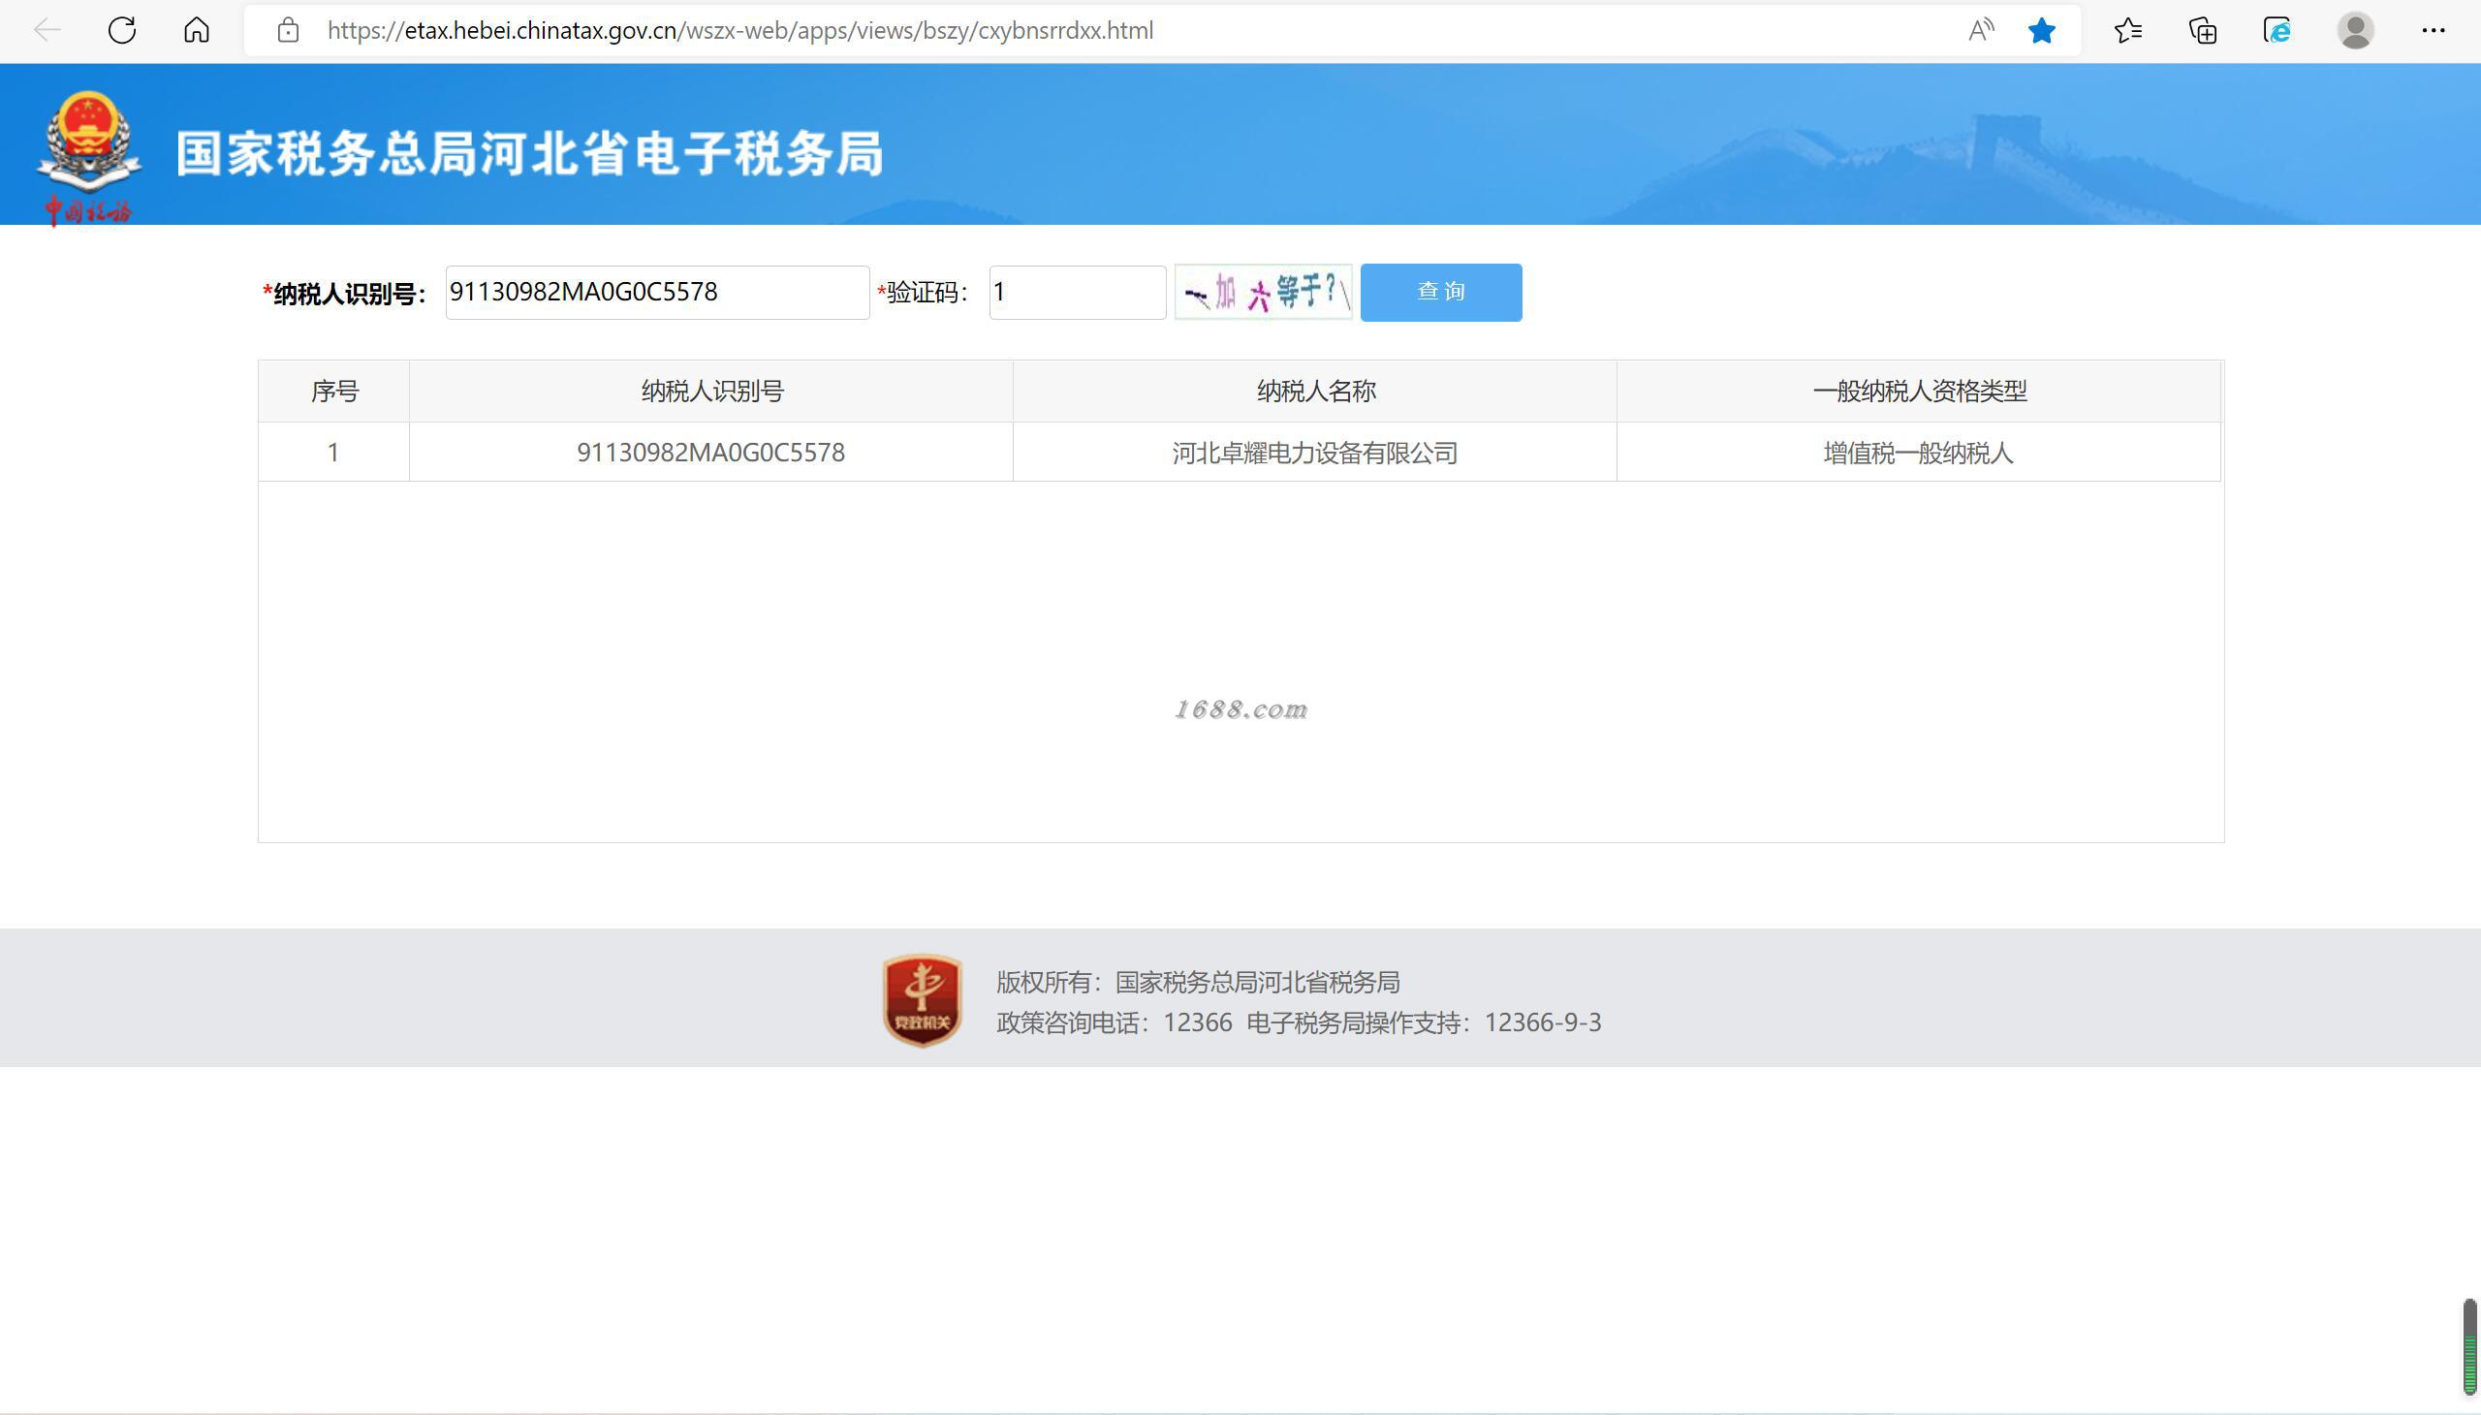Image resolution: width=2481 pixels, height=1415 pixels.
Task: Click the 纳税人名称 column header
Action: coord(1315,391)
